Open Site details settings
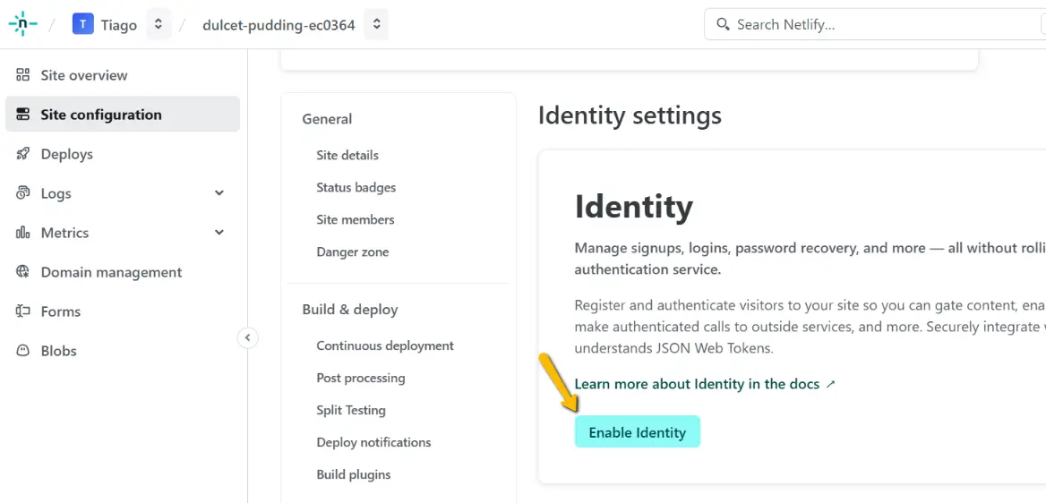Image resolution: width=1046 pixels, height=503 pixels. click(347, 155)
